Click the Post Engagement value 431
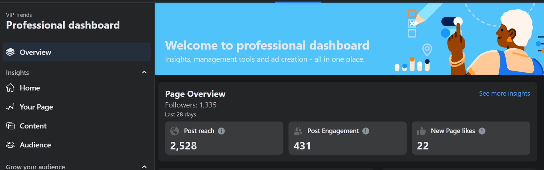 pyautogui.click(x=302, y=146)
